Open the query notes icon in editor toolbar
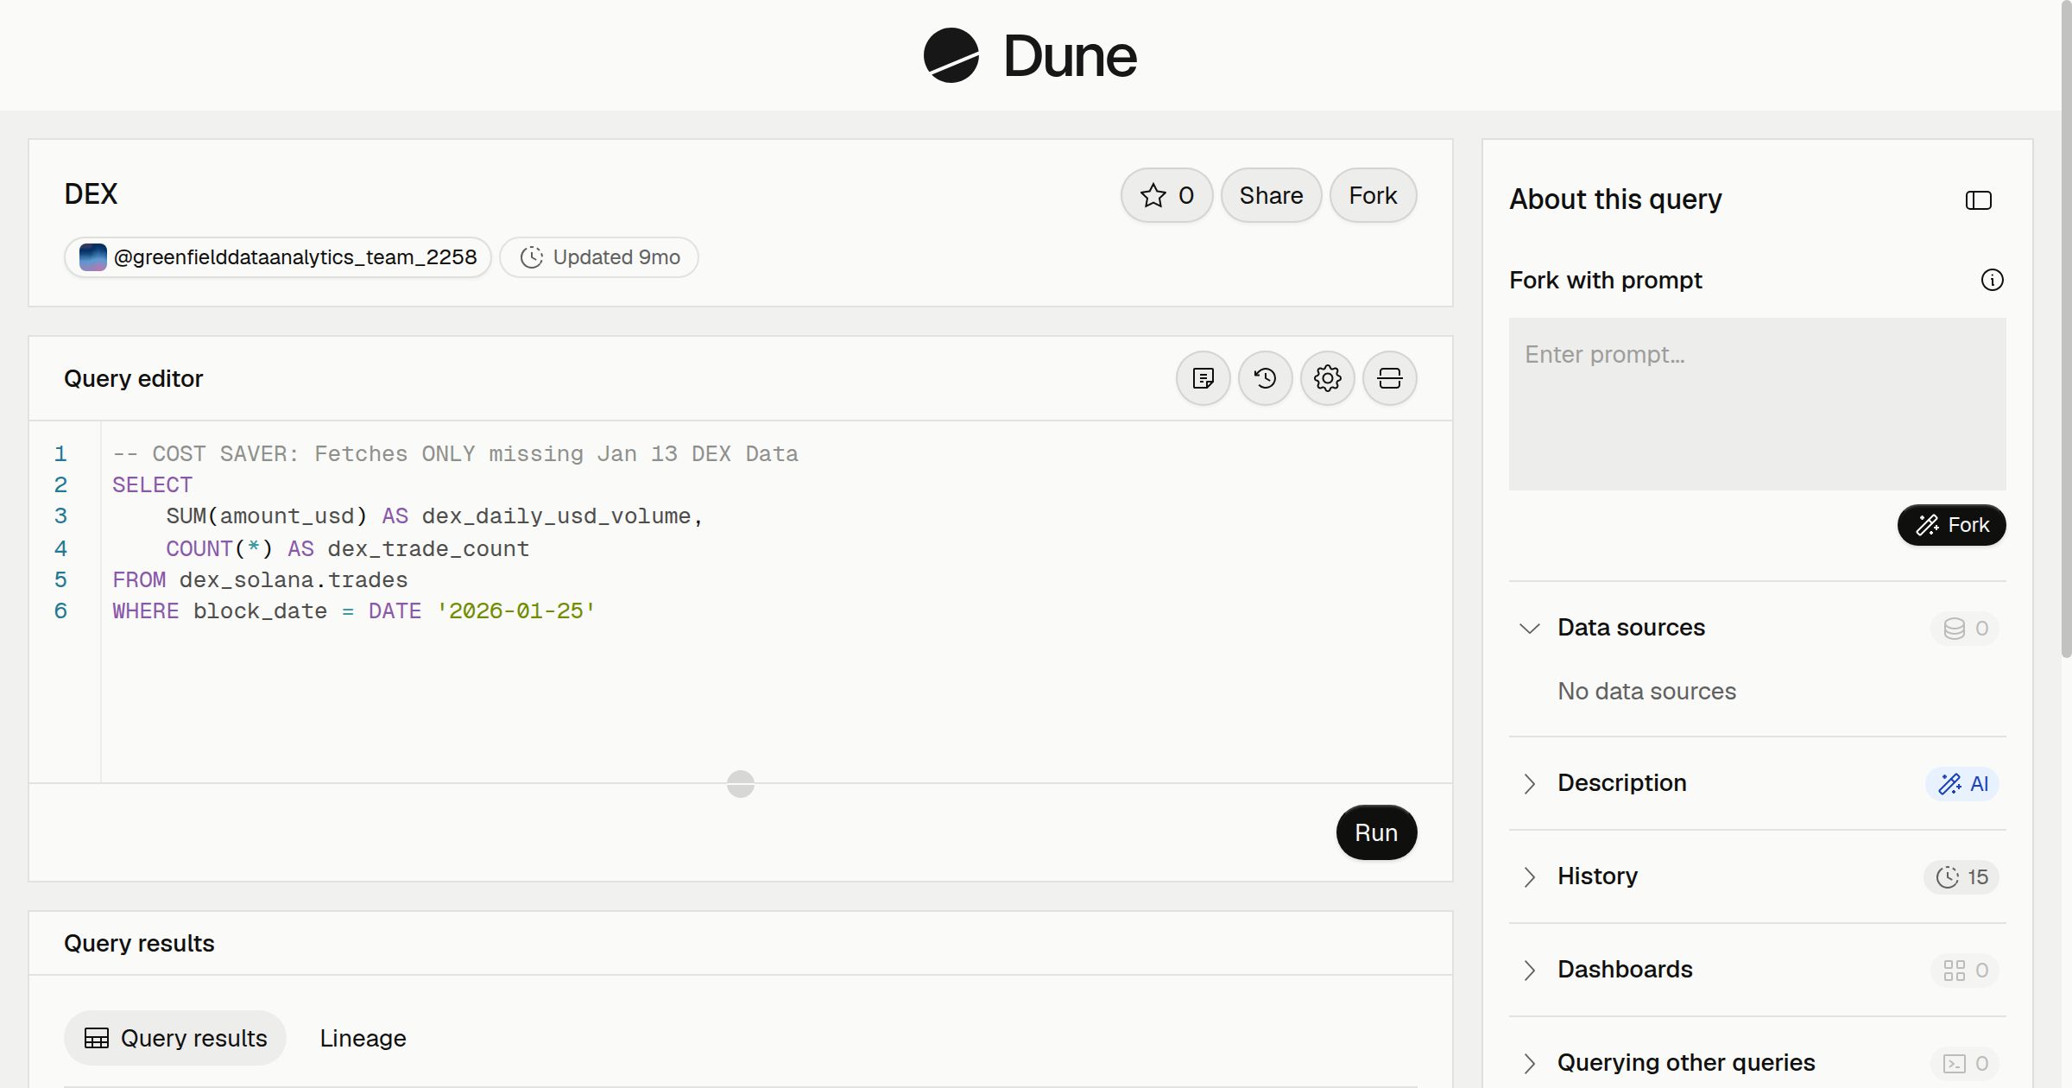The height and width of the screenshot is (1088, 2072). click(x=1203, y=378)
